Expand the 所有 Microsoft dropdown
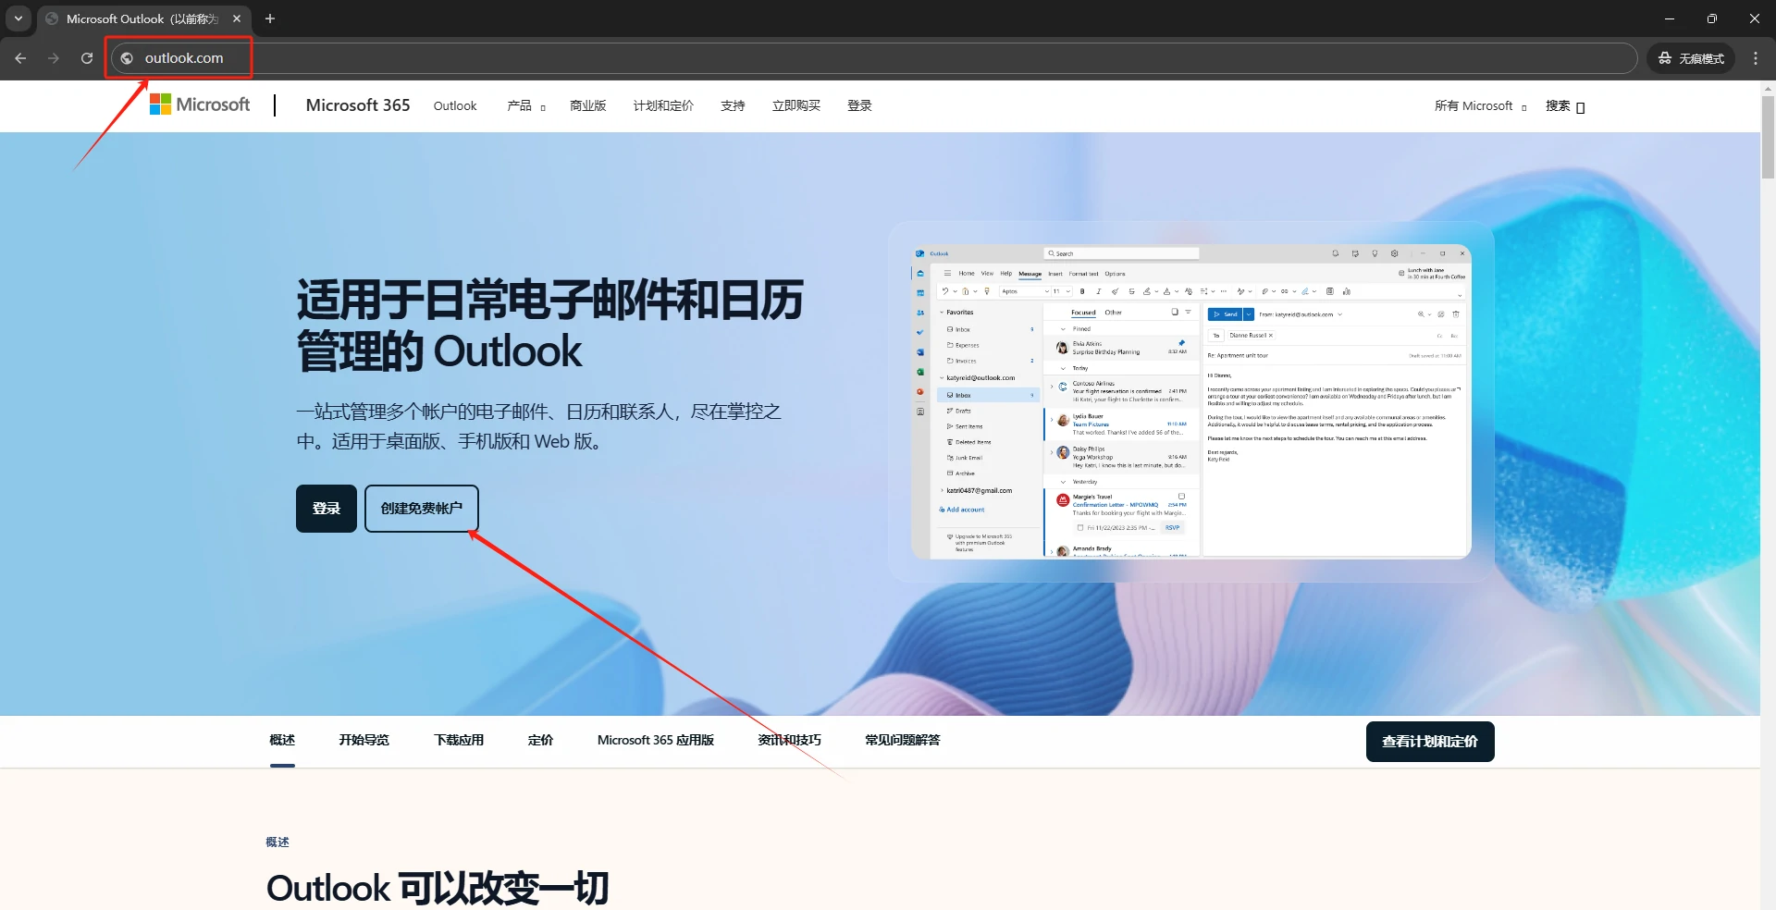The width and height of the screenshot is (1776, 910). coord(1480,106)
